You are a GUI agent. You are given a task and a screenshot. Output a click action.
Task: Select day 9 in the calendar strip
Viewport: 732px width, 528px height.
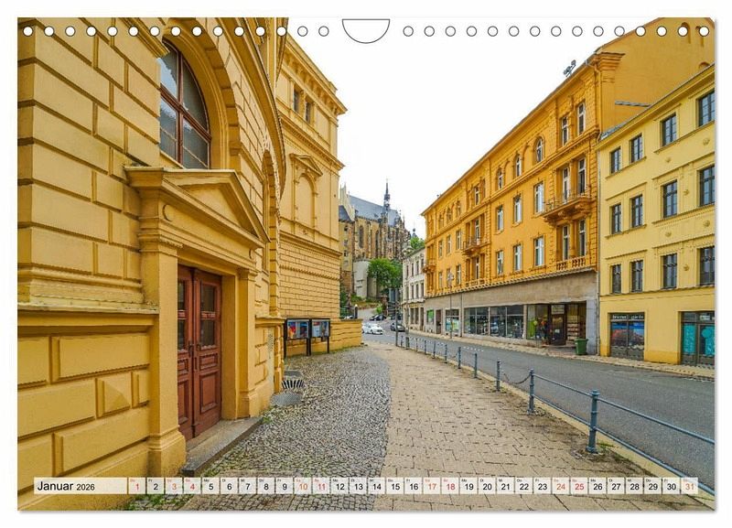click(285, 486)
